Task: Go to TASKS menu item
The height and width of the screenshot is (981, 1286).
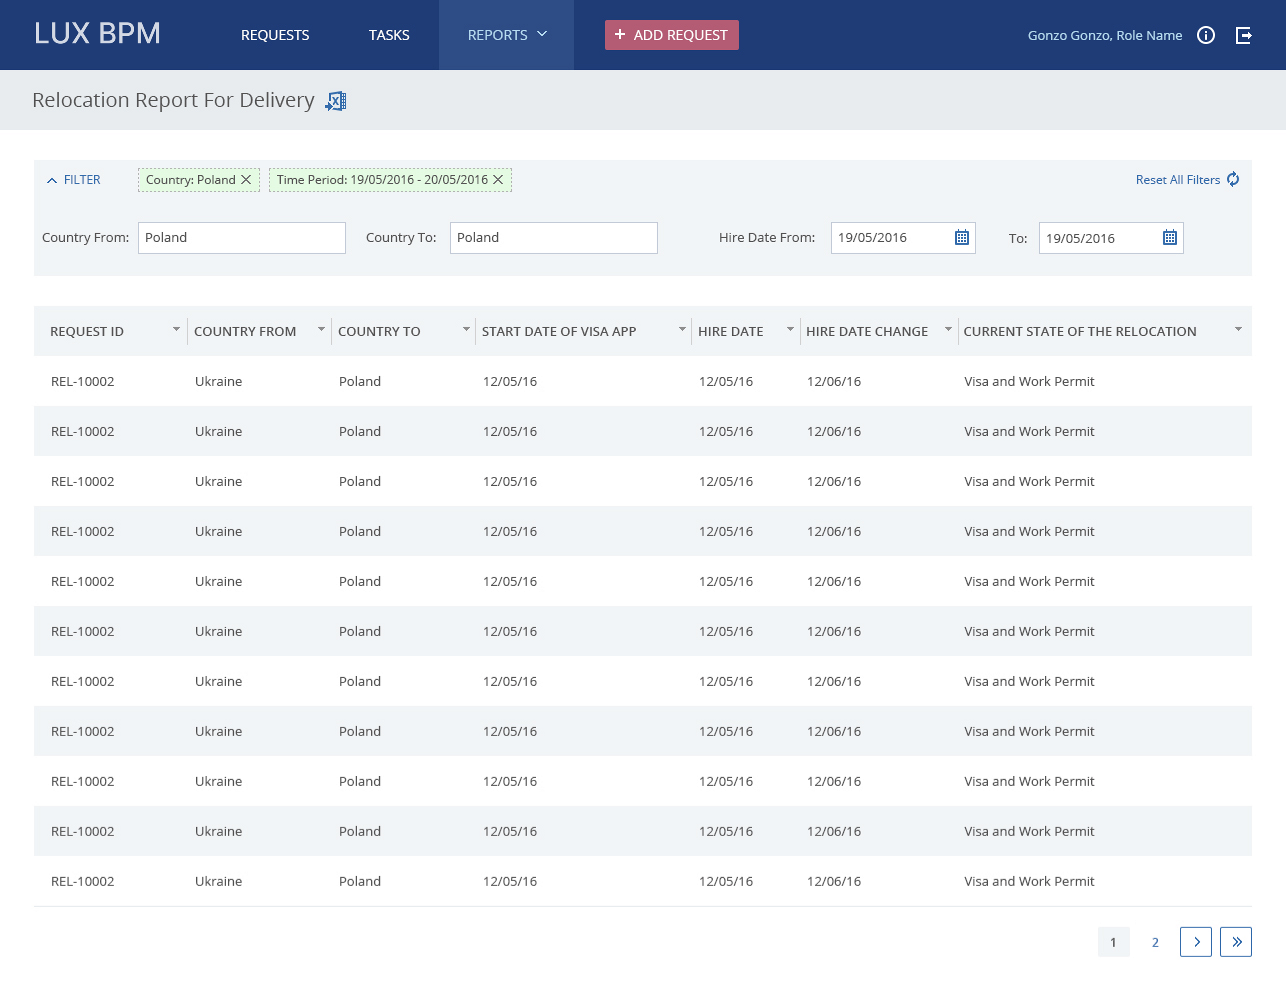Action: pyautogui.click(x=389, y=35)
